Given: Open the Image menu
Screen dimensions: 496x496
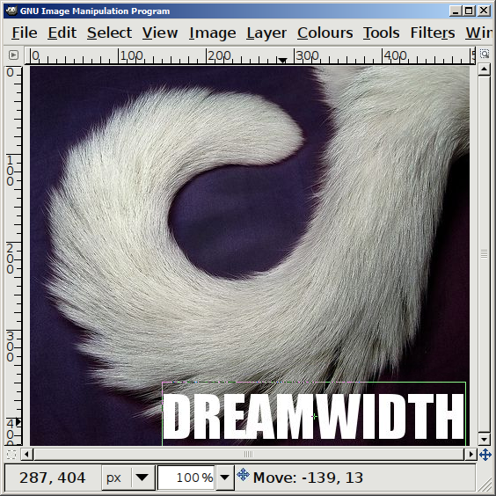Looking at the screenshot, I should point(212,33).
